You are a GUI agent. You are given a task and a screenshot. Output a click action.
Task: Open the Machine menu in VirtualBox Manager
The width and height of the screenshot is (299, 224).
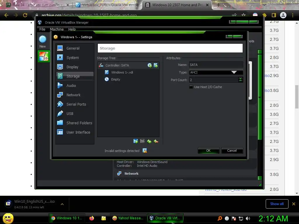(57, 29)
